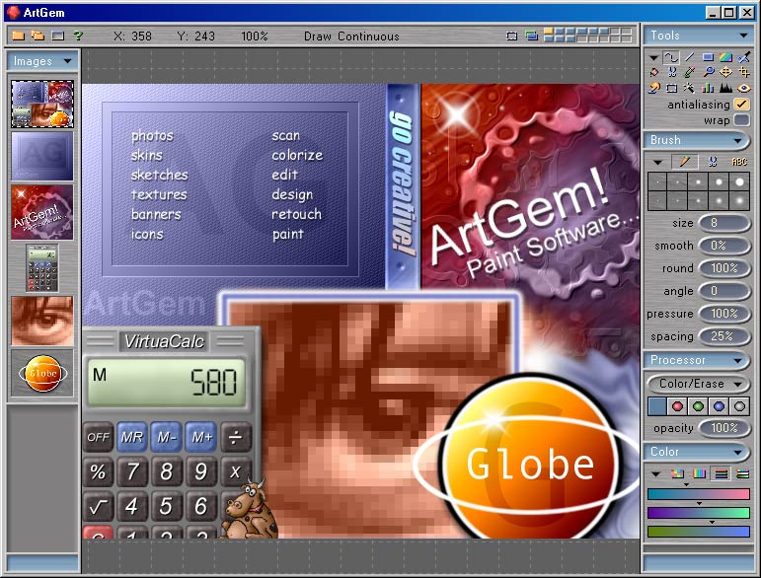Screen dimensions: 761x578
Task: Toggle the gray alpha channel button
Action: click(x=739, y=406)
